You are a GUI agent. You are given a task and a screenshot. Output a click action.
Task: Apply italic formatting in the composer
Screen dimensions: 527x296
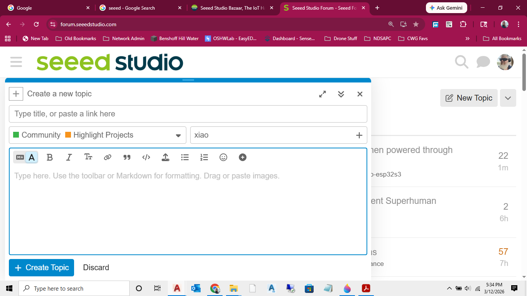tap(69, 157)
